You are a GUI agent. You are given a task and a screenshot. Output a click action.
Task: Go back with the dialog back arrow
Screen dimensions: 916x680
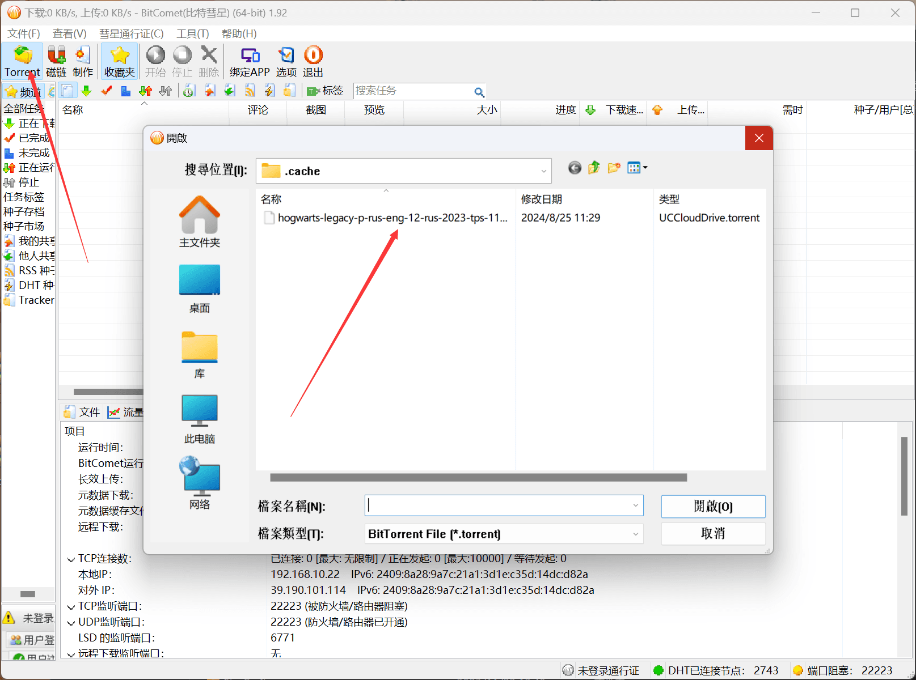pos(574,168)
